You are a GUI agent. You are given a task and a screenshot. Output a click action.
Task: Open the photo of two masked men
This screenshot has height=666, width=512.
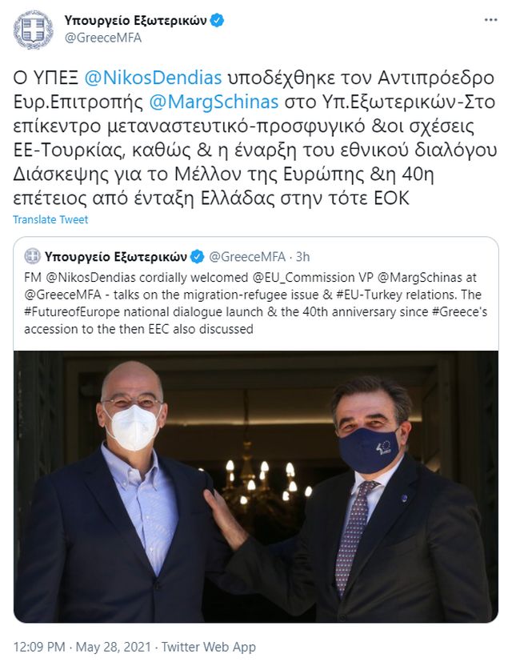coord(256,487)
